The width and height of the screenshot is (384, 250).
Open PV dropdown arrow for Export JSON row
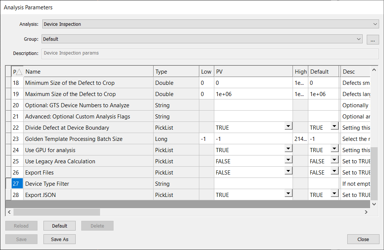click(x=288, y=194)
